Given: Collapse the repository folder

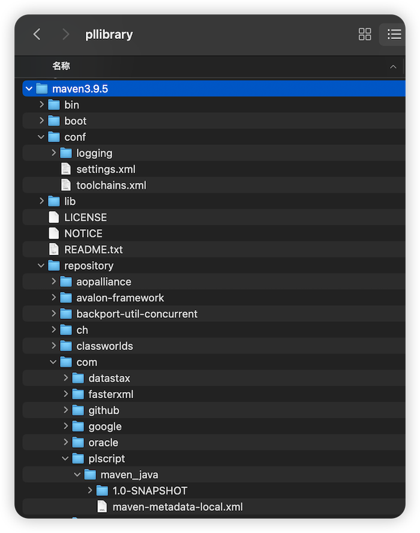Looking at the screenshot, I should coord(41,266).
